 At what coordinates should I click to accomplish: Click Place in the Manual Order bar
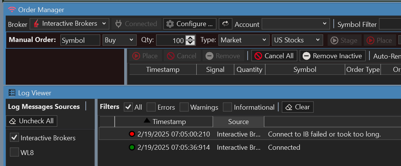pyautogui.click(x=379, y=40)
